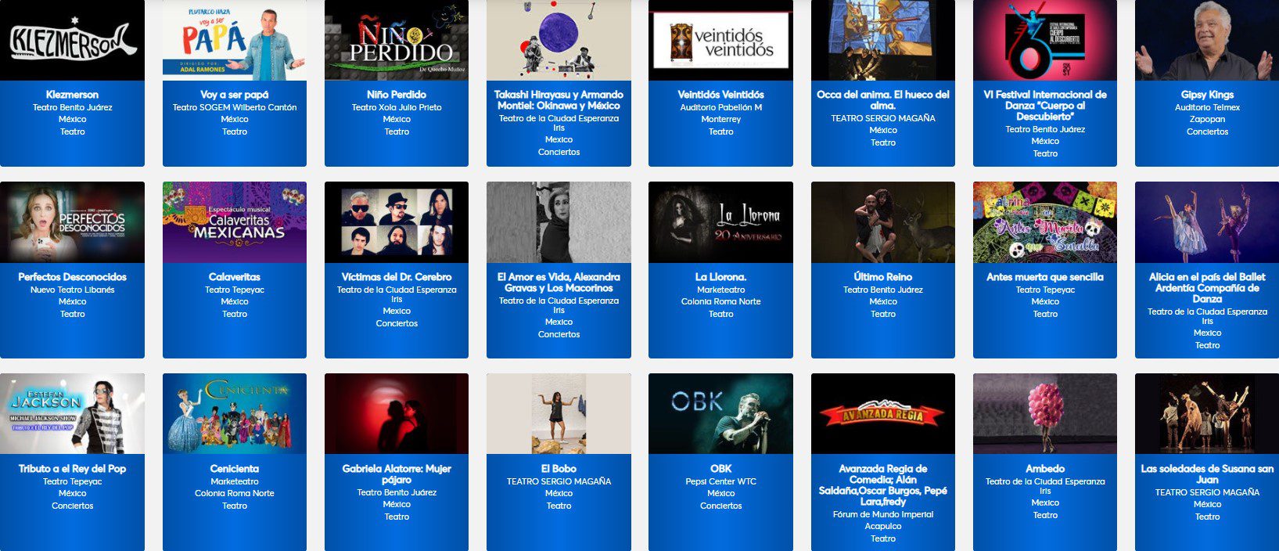
Task: Open the Antes muerta que sencilla poster
Action: click(x=1045, y=222)
